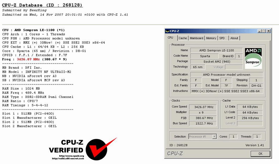Click the Name field AMD Sempron LE-1100
This screenshot has width=279, height=164.
(x=216, y=50)
